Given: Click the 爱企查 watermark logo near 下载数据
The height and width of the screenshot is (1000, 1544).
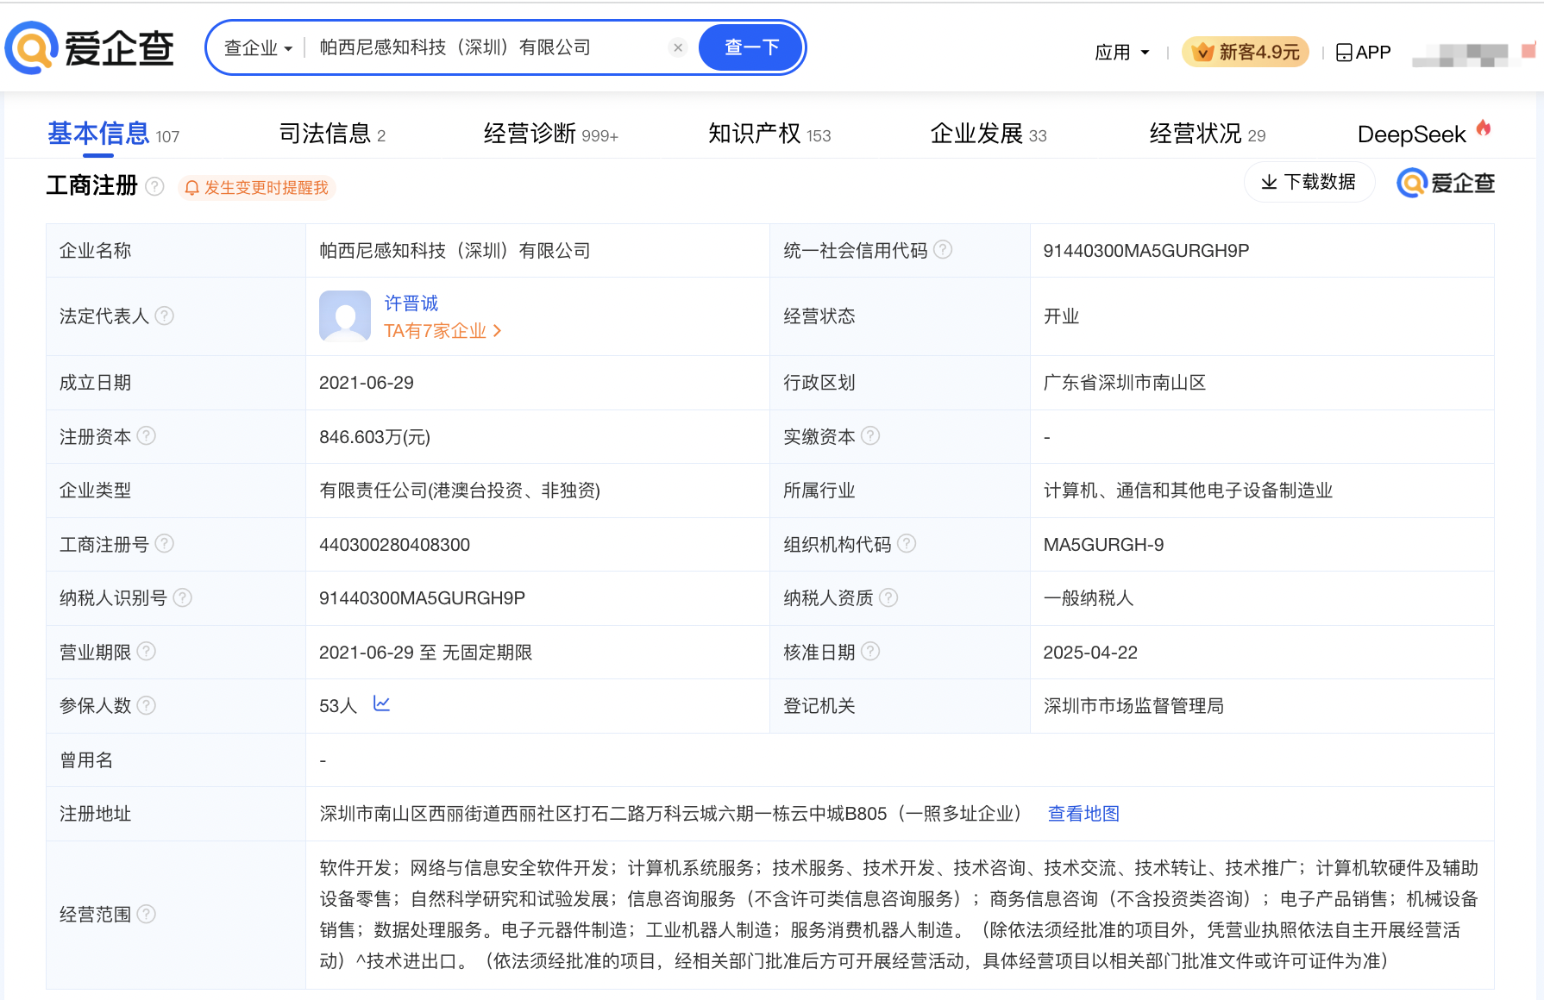Looking at the screenshot, I should (1444, 182).
